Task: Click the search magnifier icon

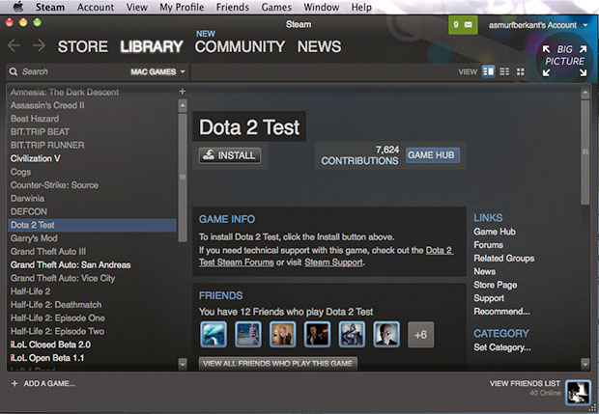Action: pos(14,71)
